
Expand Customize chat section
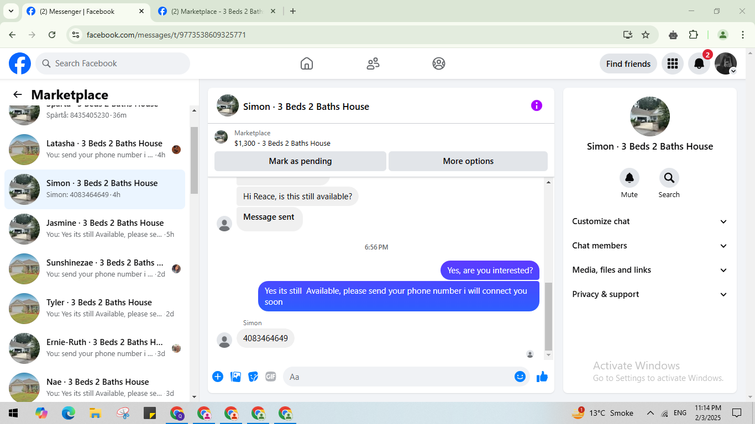[x=650, y=221]
